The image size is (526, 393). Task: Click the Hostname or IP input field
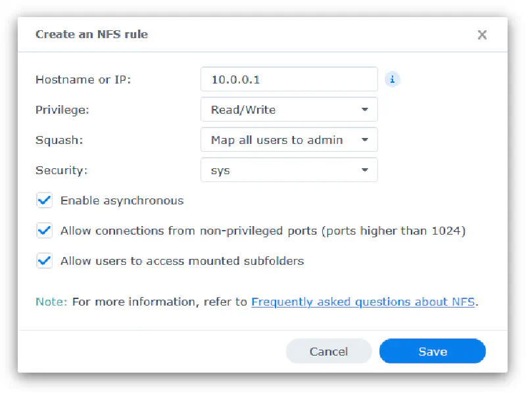point(289,80)
